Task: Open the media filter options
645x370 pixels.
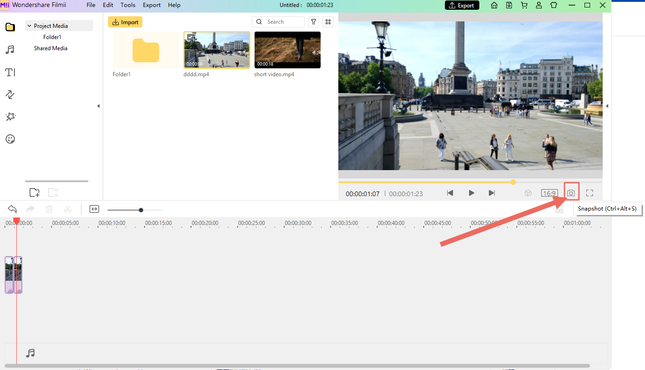Action: (x=314, y=22)
